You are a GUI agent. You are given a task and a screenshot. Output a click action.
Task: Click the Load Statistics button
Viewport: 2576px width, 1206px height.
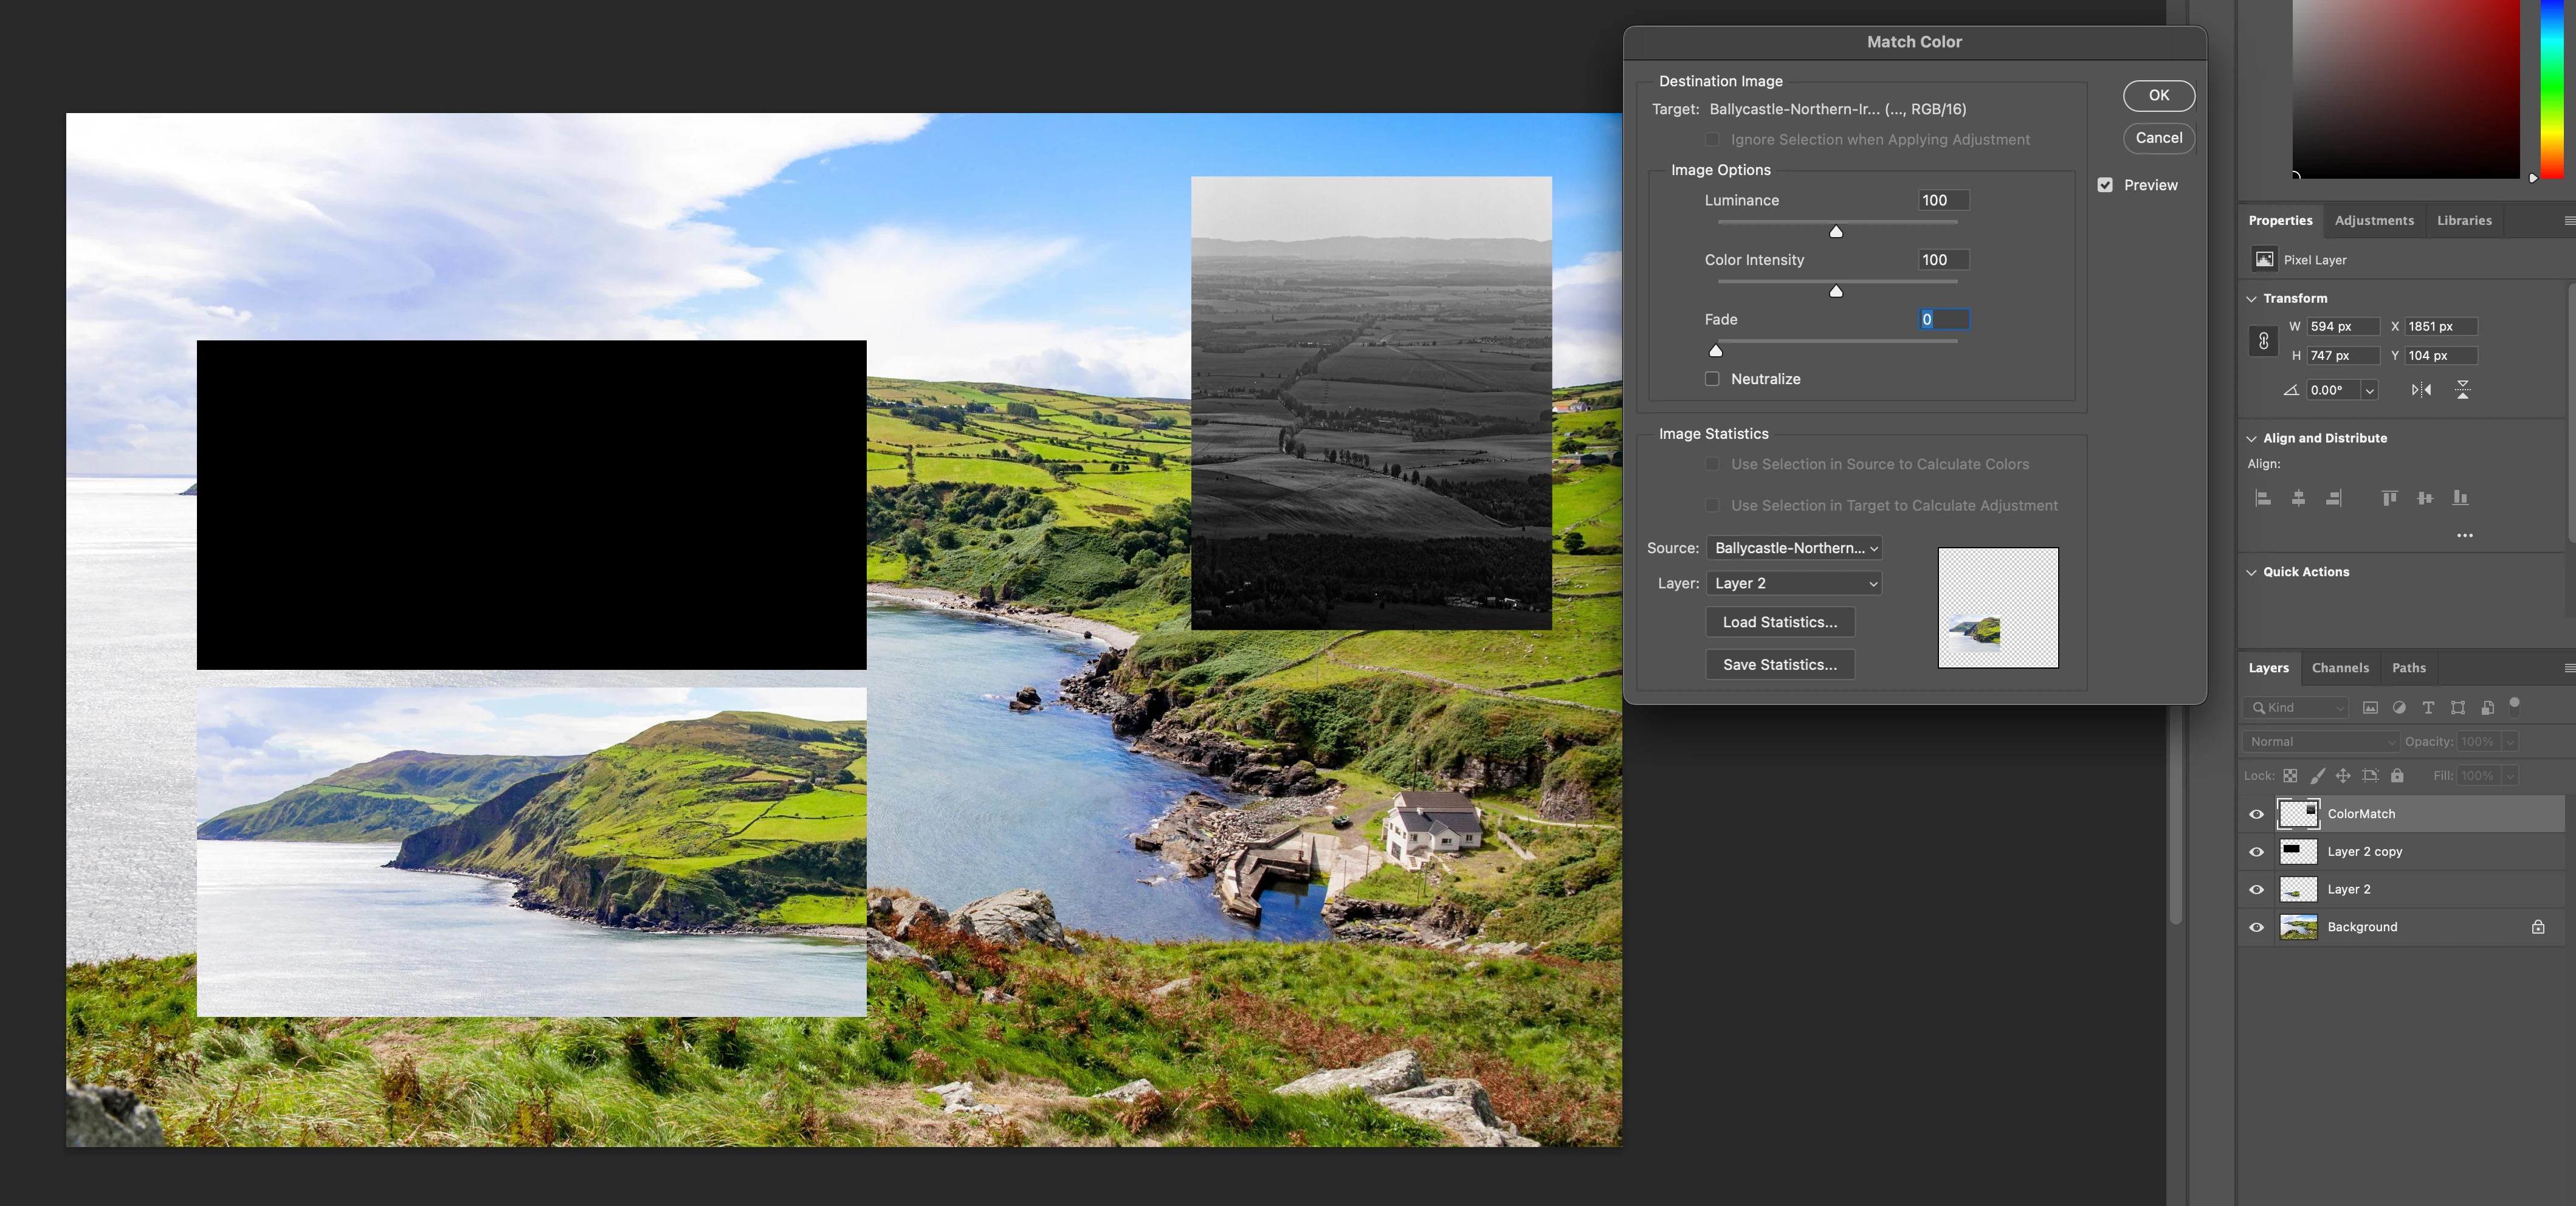pyautogui.click(x=1779, y=622)
